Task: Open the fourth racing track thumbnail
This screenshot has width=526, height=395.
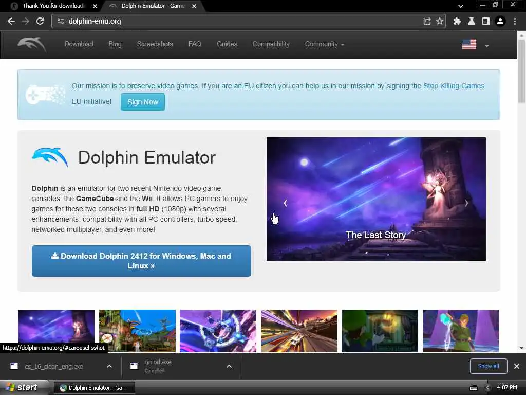Action: click(x=299, y=331)
